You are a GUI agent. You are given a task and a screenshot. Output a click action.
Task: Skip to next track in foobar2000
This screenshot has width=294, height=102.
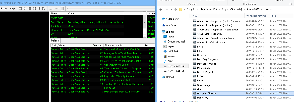(39, 9)
